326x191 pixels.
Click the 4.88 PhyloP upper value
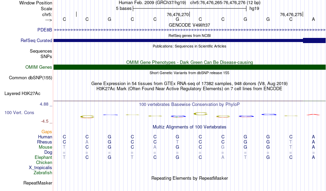click(x=44, y=104)
